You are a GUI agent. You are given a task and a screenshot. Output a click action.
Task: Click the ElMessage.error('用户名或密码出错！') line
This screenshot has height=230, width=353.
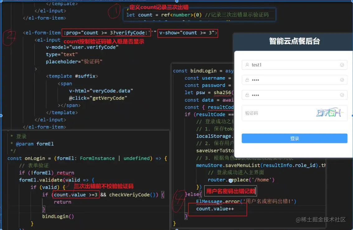pyautogui.click(x=246, y=201)
